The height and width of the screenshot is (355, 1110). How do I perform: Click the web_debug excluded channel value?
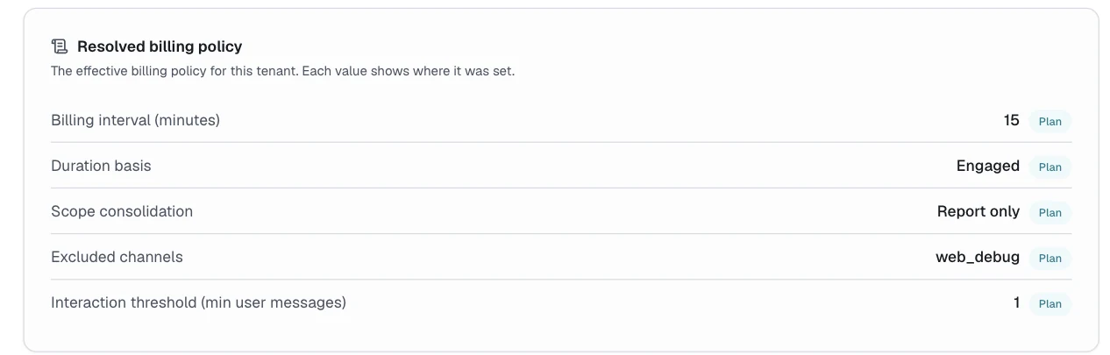978,257
